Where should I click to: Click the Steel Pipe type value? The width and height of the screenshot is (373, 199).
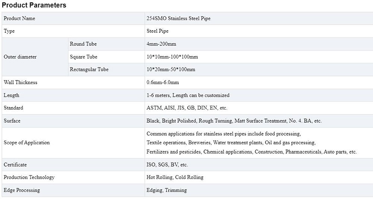pyautogui.click(x=157, y=31)
